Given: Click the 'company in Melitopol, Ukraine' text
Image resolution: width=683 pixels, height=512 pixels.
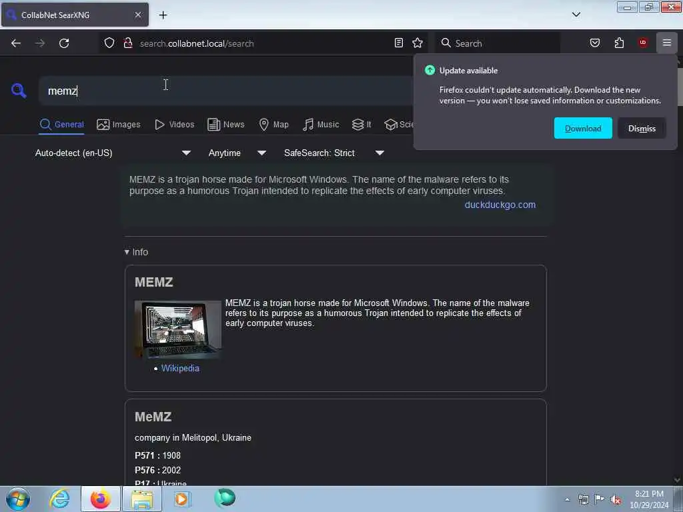Looking at the screenshot, I should pos(193,437).
